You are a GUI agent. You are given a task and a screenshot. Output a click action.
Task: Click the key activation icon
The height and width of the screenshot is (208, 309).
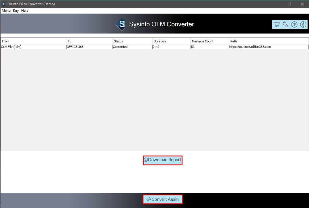tap(285, 24)
